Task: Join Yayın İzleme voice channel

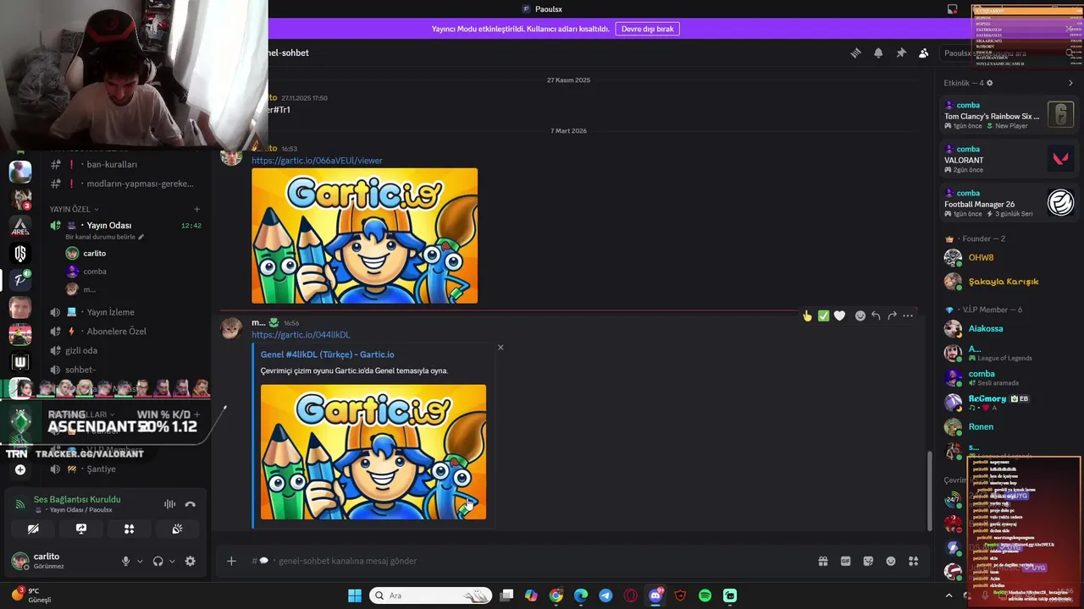Action: (x=110, y=312)
